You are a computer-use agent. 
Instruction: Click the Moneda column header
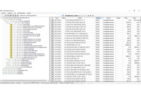point(99,18)
